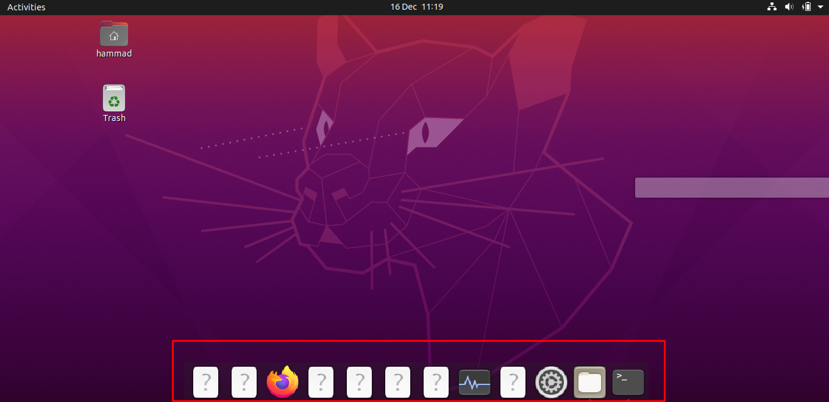829x402 pixels.
Task: Open Firefox from the dock
Action: [x=282, y=382]
